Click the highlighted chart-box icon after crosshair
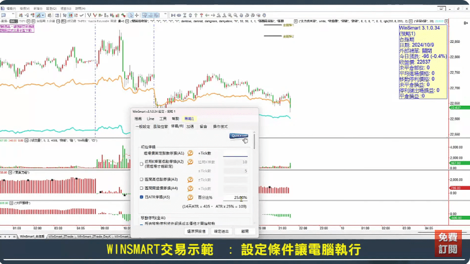The image size is (470, 264). 145,15
